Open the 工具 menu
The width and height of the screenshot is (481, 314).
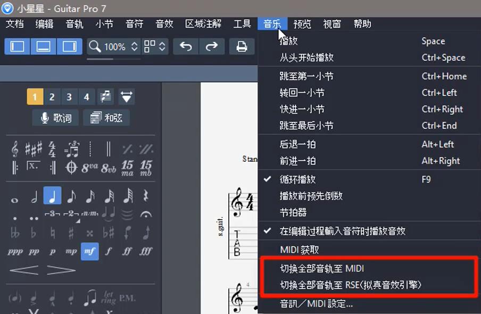[242, 24]
